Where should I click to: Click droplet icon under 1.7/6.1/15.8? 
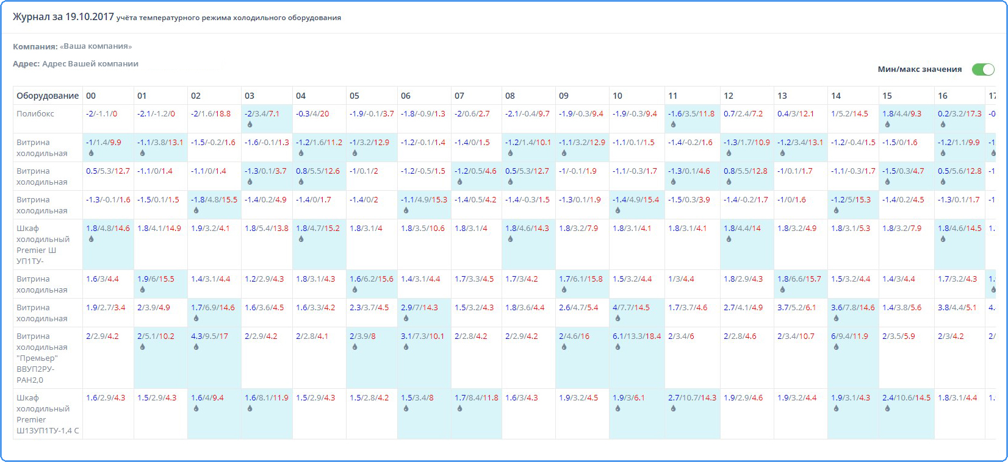[x=564, y=290]
